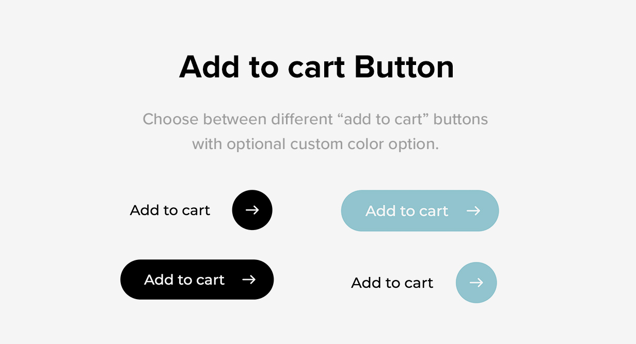This screenshot has height=344, width=636.
Task: Click the word 'buttons' in description text
Action: pos(460,119)
